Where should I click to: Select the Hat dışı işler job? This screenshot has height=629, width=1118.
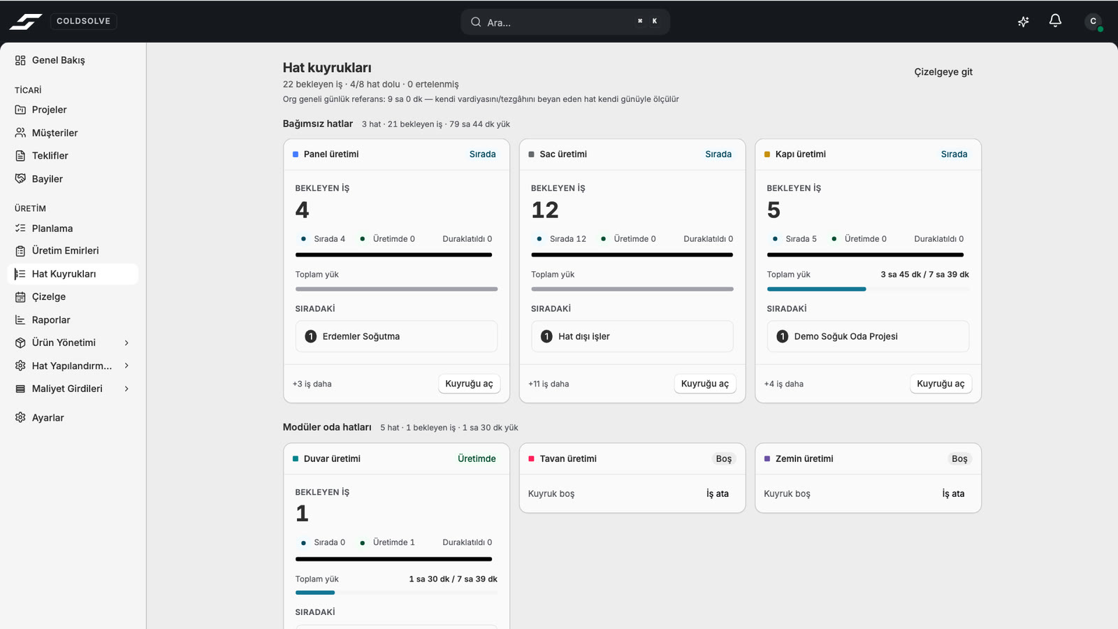[x=632, y=336]
